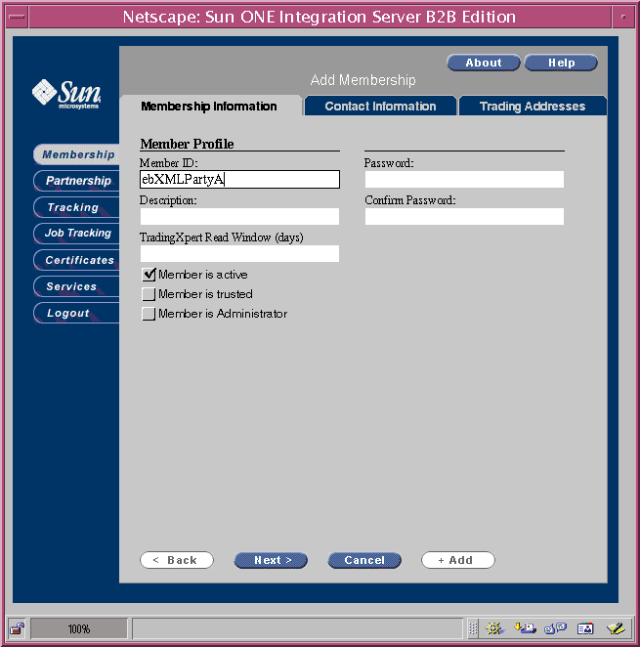This screenshot has width=640, height=647.
Task: Click the security padlock icon in status bar
Action: click(18, 628)
